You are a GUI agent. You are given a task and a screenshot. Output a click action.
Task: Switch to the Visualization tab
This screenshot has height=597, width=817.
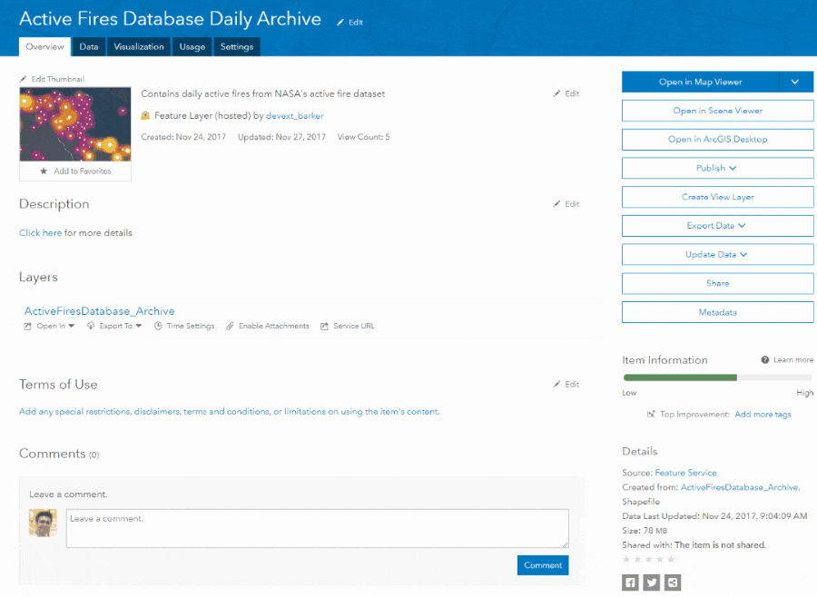(139, 47)
